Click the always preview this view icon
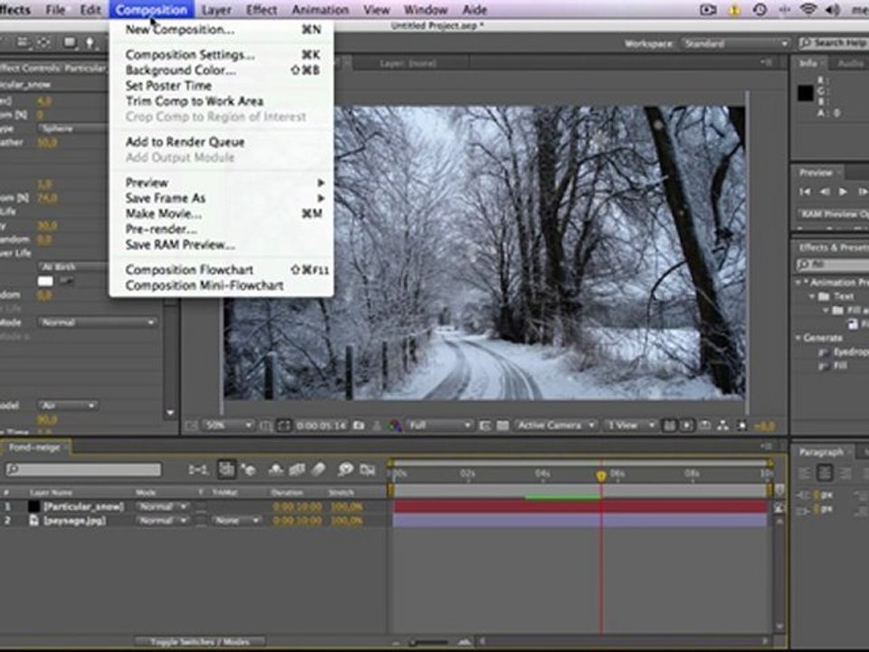This screenshot has height=652, width=869. (x=192, y=426)
